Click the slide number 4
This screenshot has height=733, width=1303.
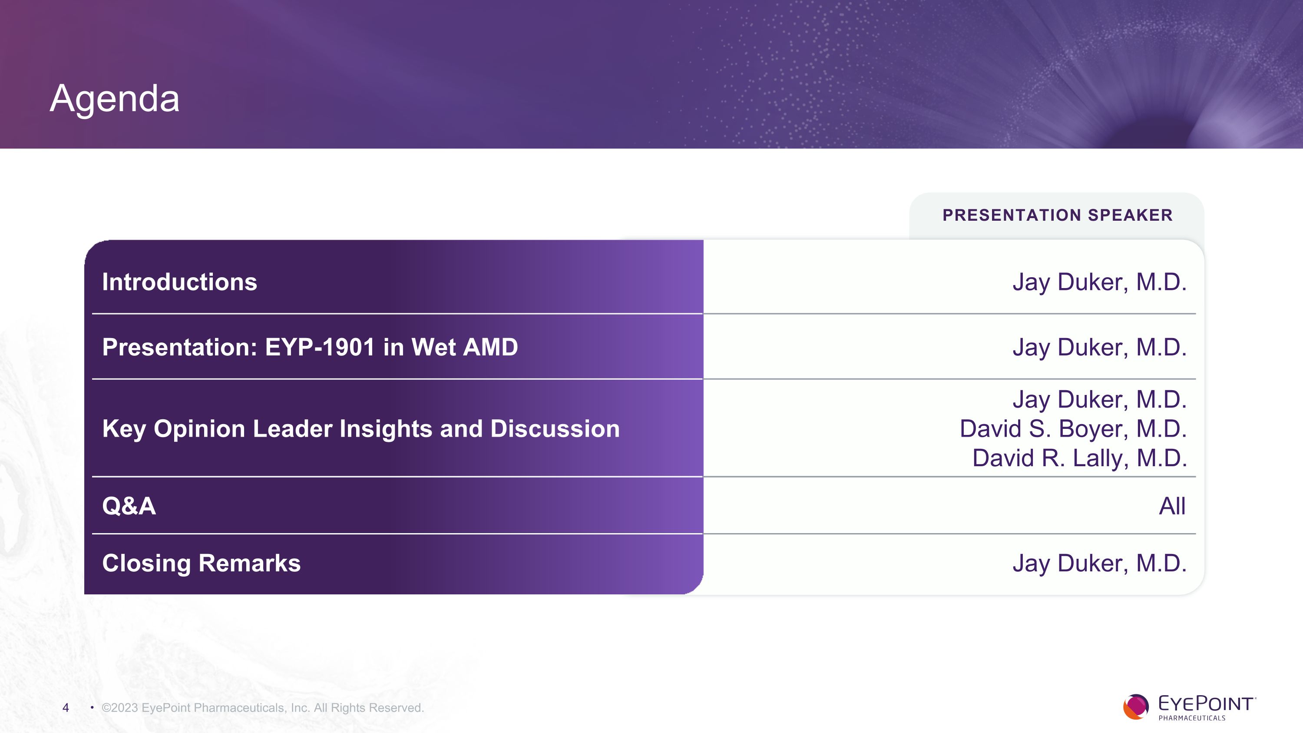65,708
